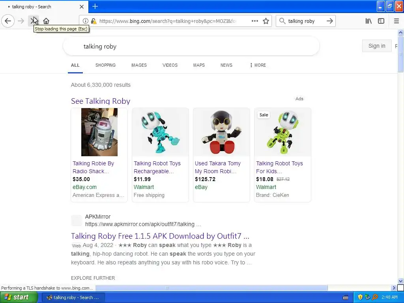
Task: Submit search with the go arrow button
Action: point(330,21)
